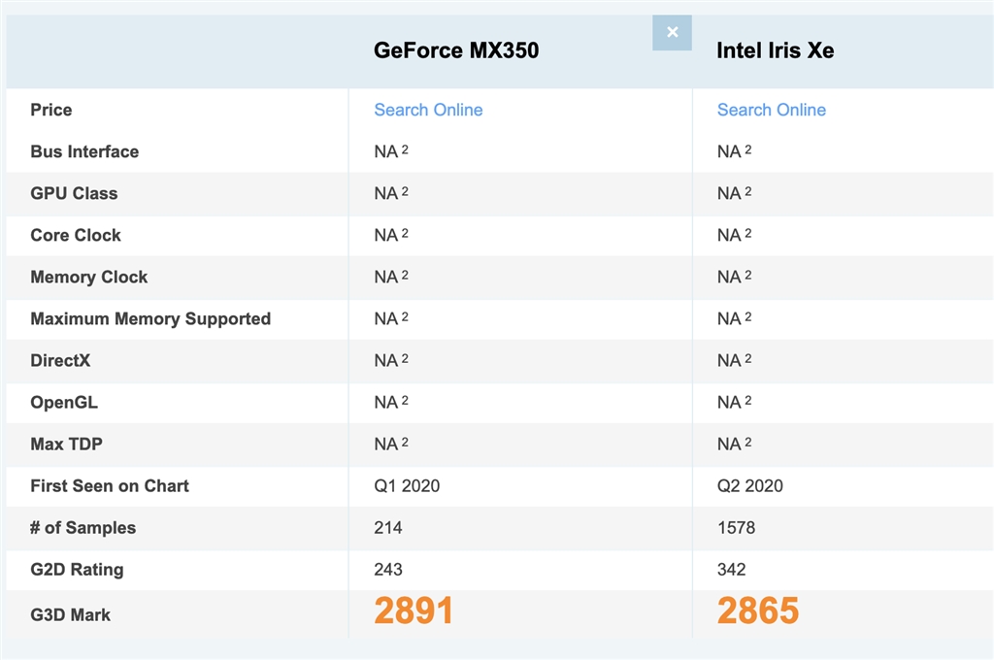This screenshot has height=660, width=994.
Task: Click the GeForce MX350 column header
Action: [456, 50]
